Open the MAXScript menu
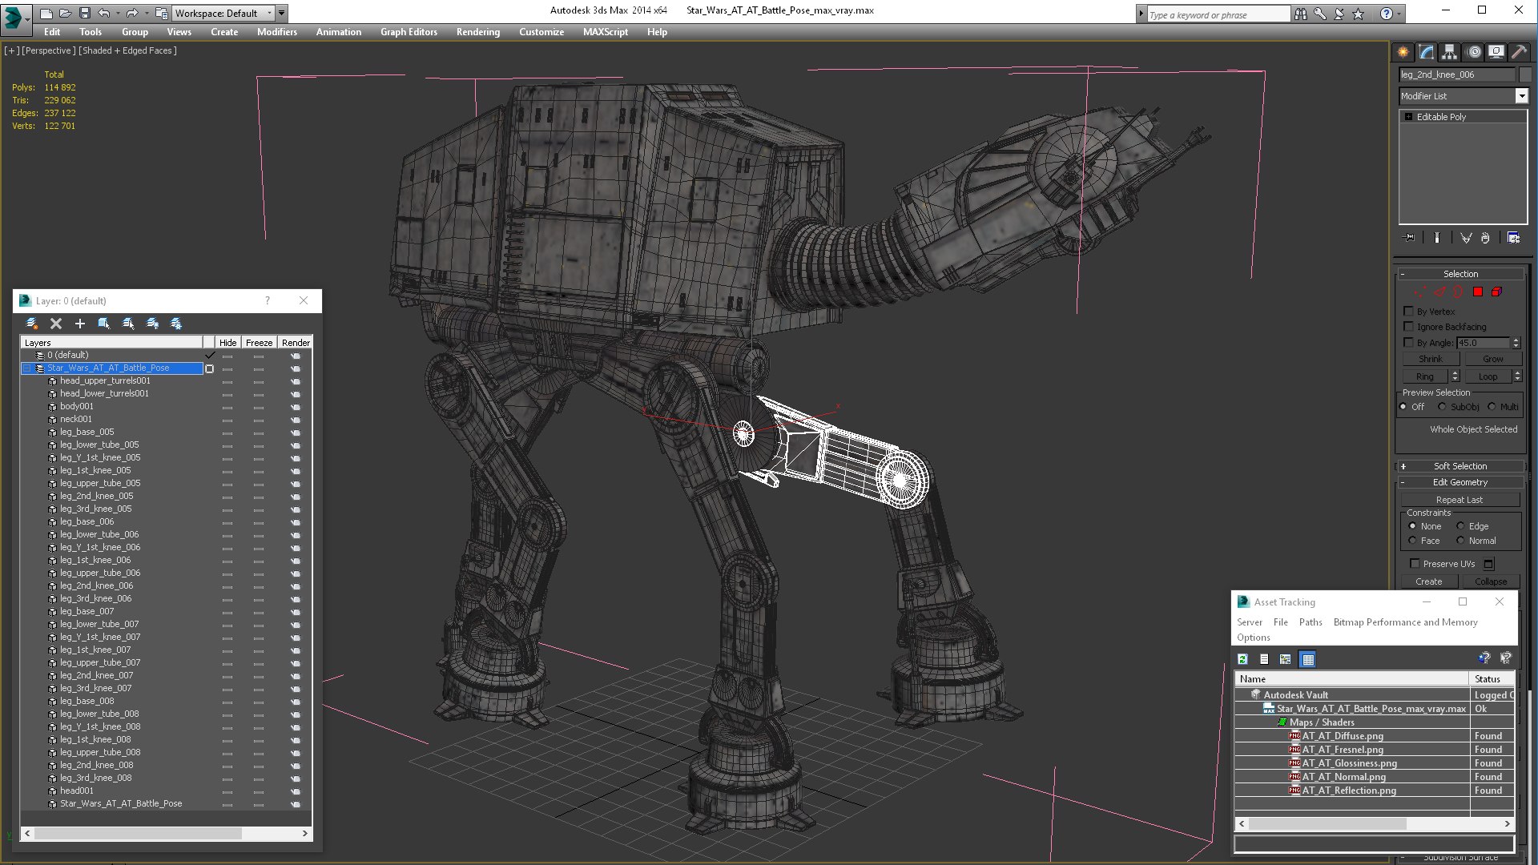 tap(606, 32)
